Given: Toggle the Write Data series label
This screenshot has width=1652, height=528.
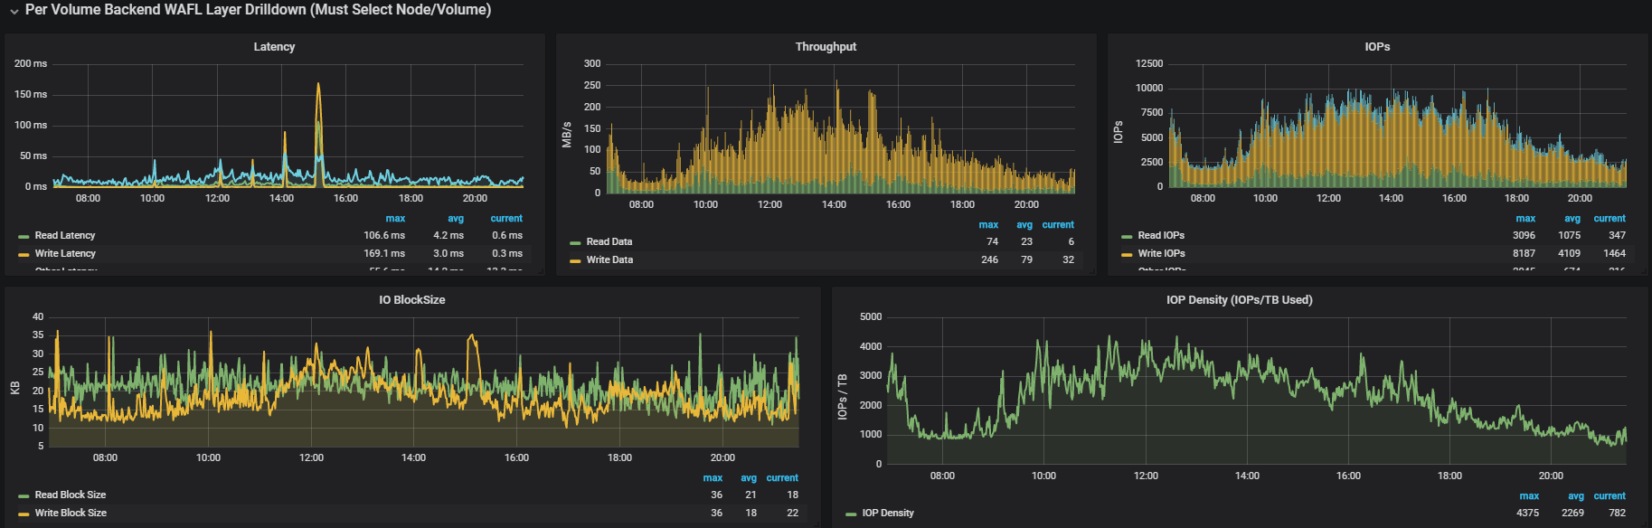Looking at the screenshot, I should (x=609, y=260).
